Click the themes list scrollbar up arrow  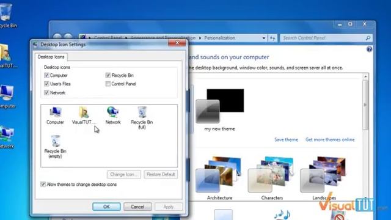(x=365, y=76)
